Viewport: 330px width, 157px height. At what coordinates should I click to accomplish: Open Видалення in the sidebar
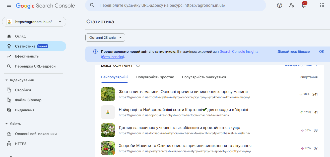point(33,110)
